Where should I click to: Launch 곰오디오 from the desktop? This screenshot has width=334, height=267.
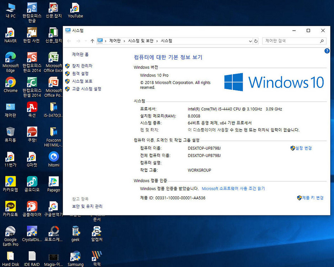pyautogui.click(x=32, y=184)
